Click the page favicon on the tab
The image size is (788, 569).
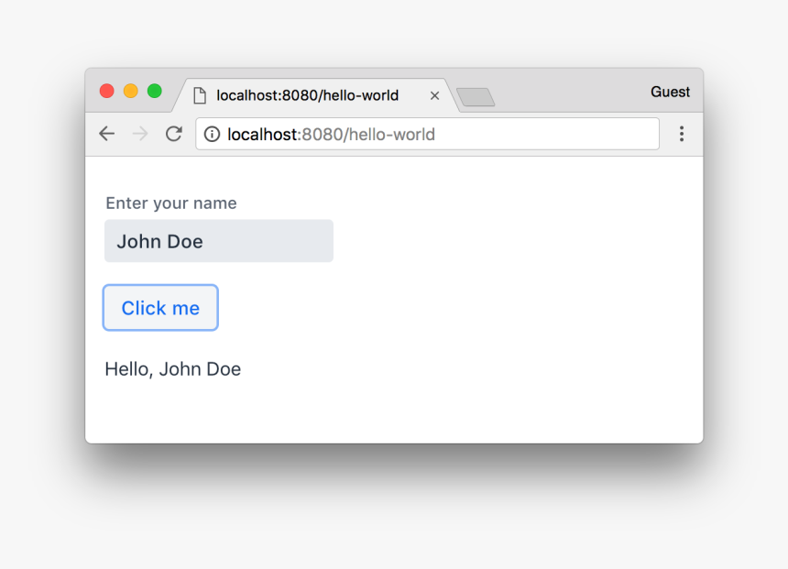pos(199,95)
